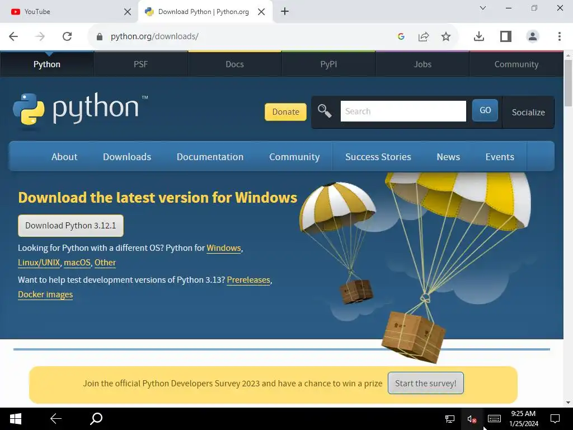This screenshot has height=430, width=573.
Task: Open the Community menu in the main navigation
Action: point(294,157)
